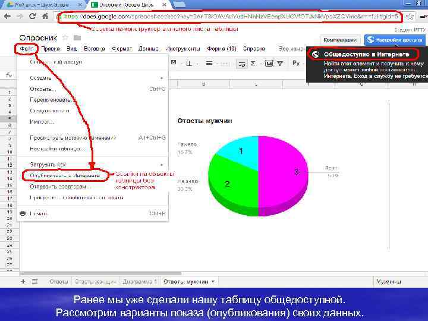428x321 pixels.
Task: Choose Отправить соавторам in the File menu
Action: [93, 187]
